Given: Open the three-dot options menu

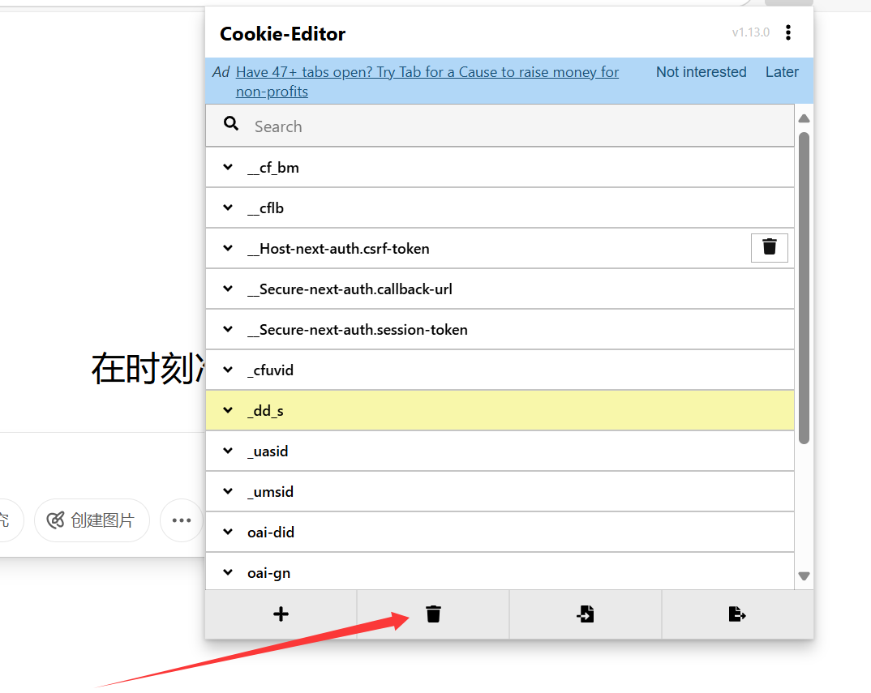Looking at the screenshot, I should [788, 32].
